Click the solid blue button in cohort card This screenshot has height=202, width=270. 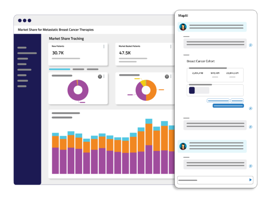pos(228,106)
